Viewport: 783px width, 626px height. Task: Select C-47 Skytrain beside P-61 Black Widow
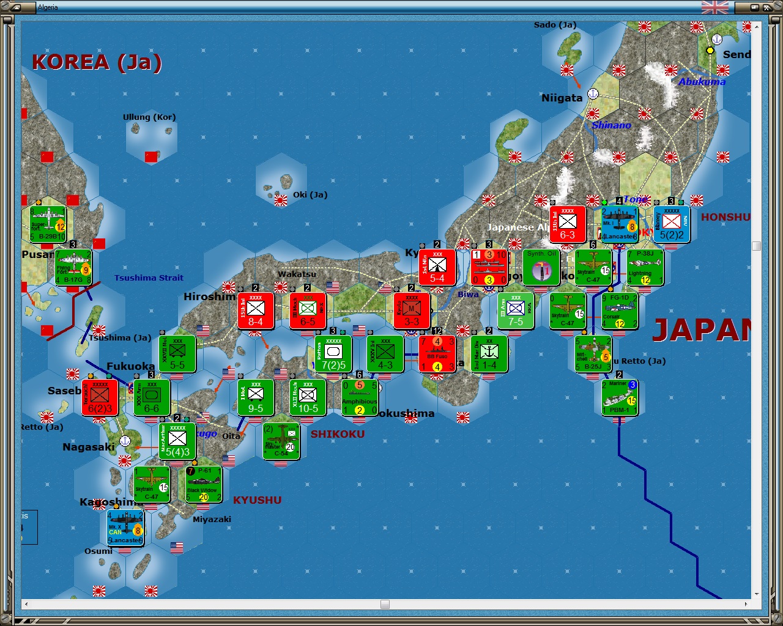coord(152,484)
